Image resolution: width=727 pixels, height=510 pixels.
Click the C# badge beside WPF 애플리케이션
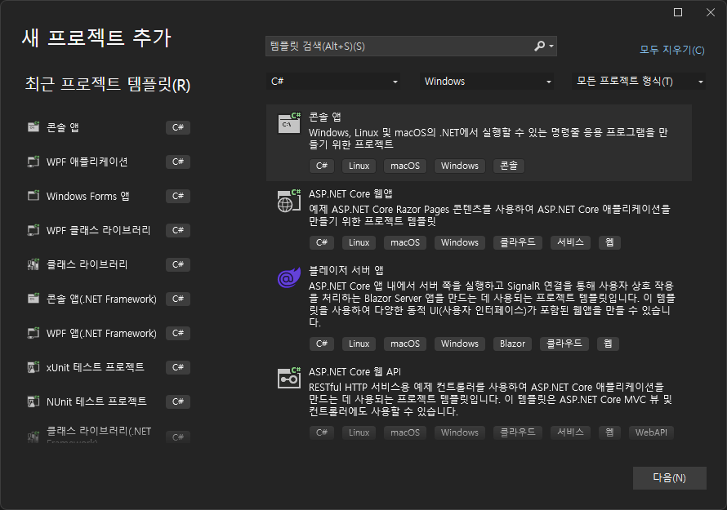click(x=178, y=162)
